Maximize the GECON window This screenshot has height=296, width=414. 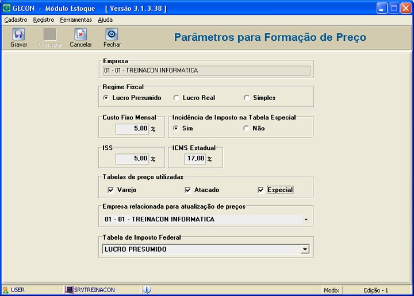pyautogui.click(x=393, y=8)
